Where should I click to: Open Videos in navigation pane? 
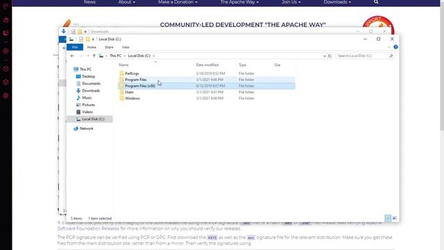[x=87, y=112]
